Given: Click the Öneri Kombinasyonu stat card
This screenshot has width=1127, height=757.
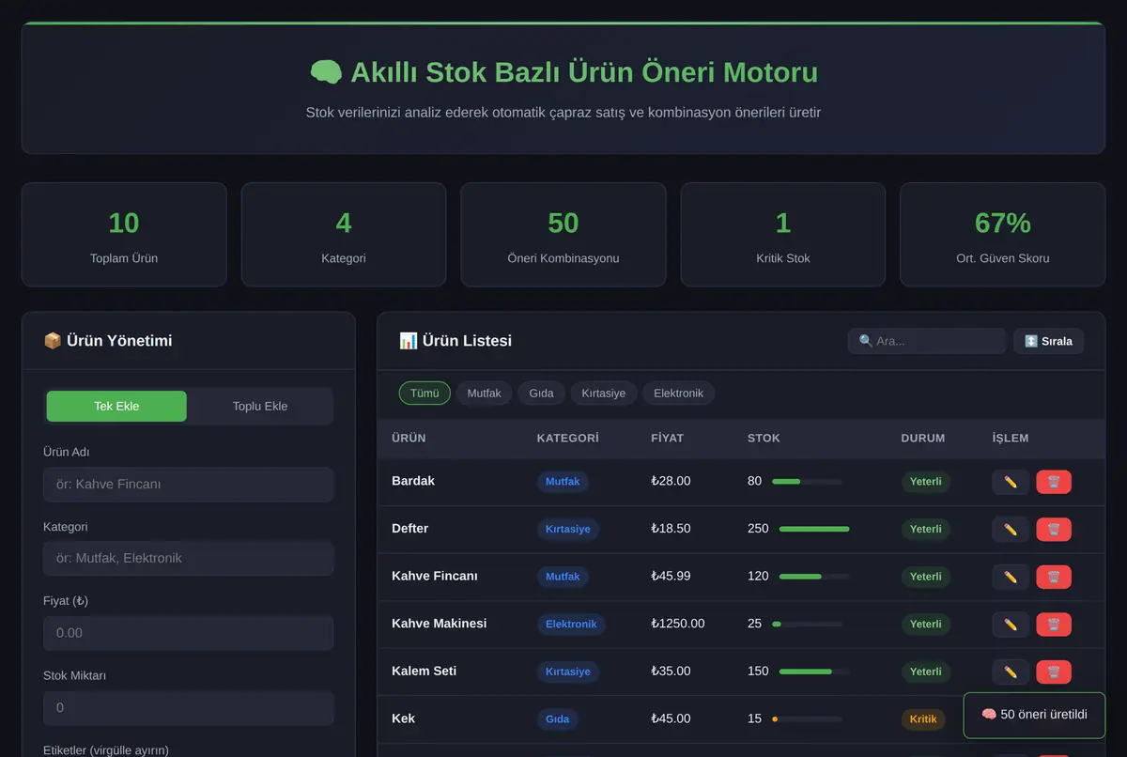Looking at the screenshot, I should (563, 235).
